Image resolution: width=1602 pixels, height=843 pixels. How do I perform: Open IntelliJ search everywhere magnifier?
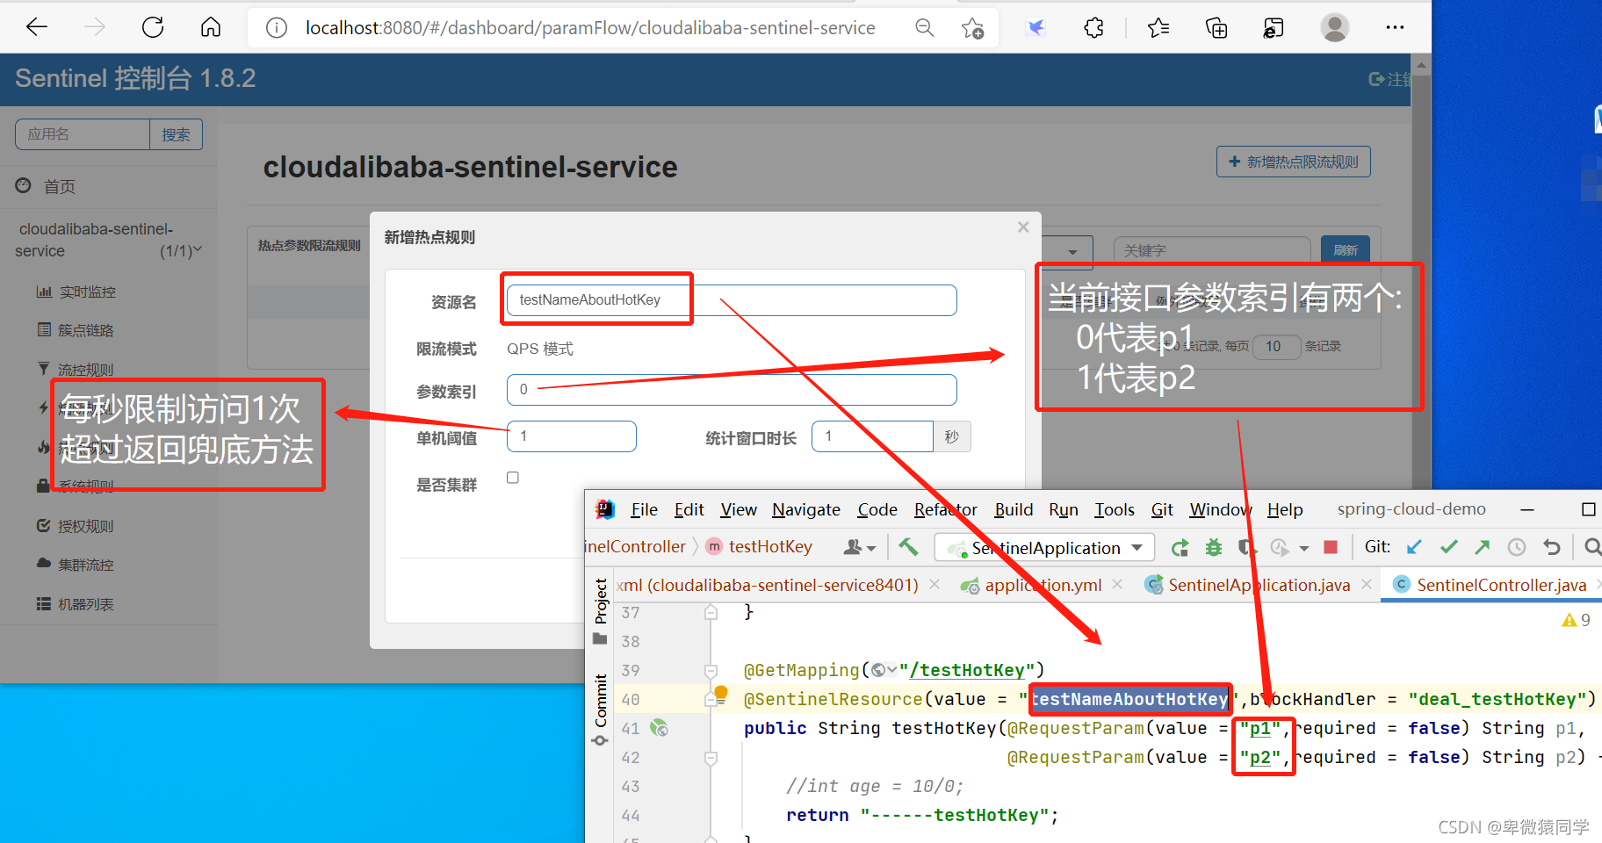click(x=1592, y=547)
